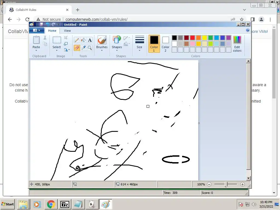Image resolution: width=280 pixels, height=210 pixels.
Task: Pick the red color swatch
Action: (x=192, y=38)
